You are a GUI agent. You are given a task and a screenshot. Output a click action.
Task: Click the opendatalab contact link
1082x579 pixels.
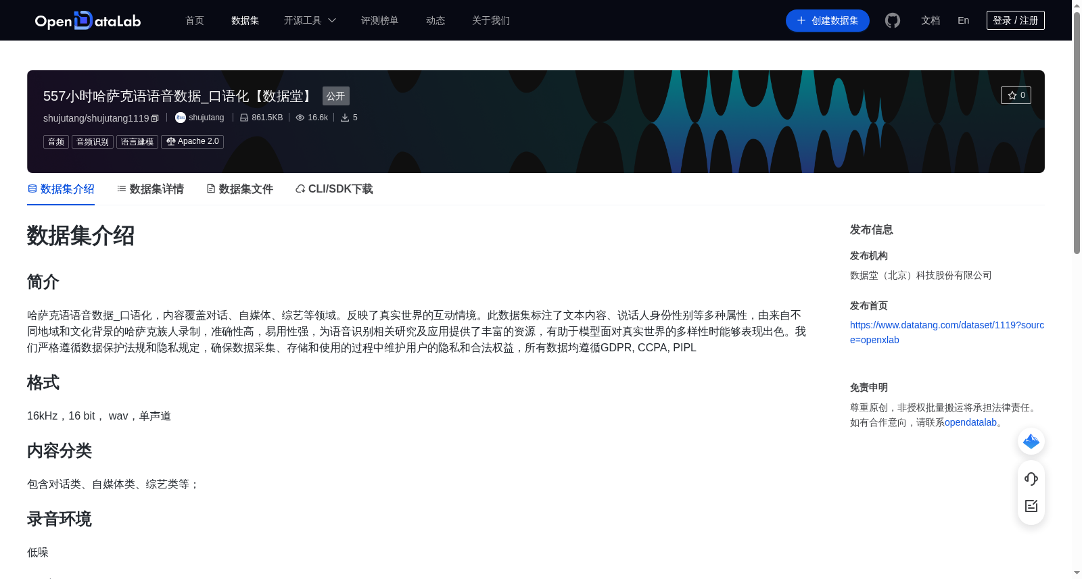970,422
